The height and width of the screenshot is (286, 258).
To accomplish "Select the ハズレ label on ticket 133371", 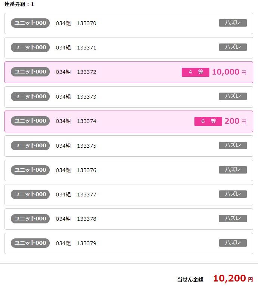I will click(x=233, y=47).
